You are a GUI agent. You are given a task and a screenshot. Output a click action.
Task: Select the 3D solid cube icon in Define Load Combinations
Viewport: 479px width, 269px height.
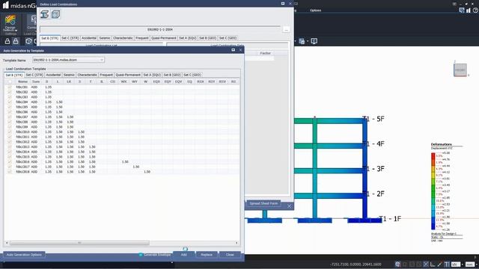[55, 14]
